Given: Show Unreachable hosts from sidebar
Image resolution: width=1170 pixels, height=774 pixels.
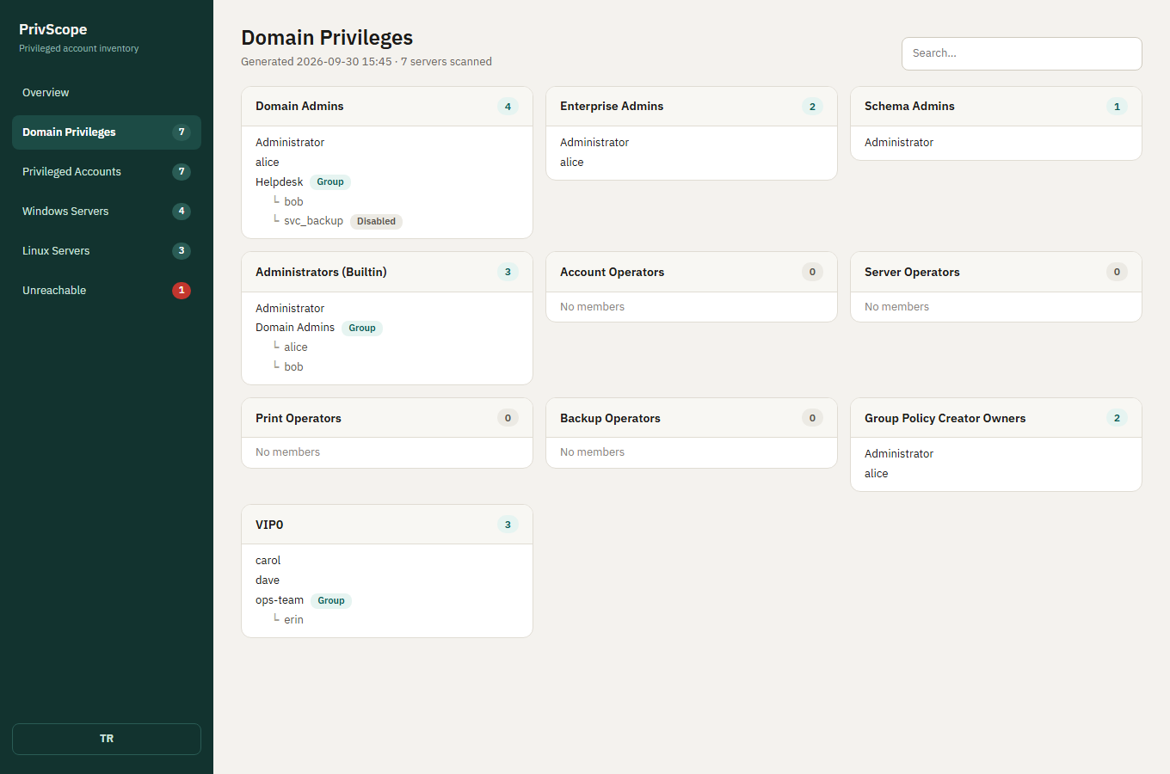Looking at the screenshot, I should [x=107, y=291].
